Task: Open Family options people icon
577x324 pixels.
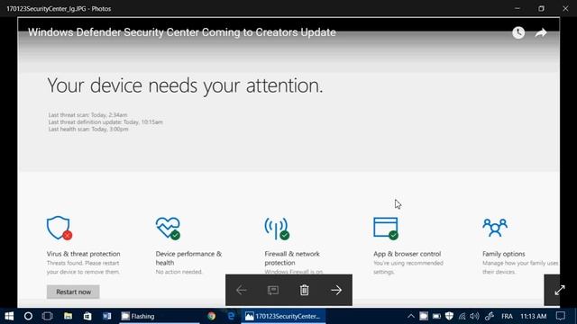Action: click(495, 228)
